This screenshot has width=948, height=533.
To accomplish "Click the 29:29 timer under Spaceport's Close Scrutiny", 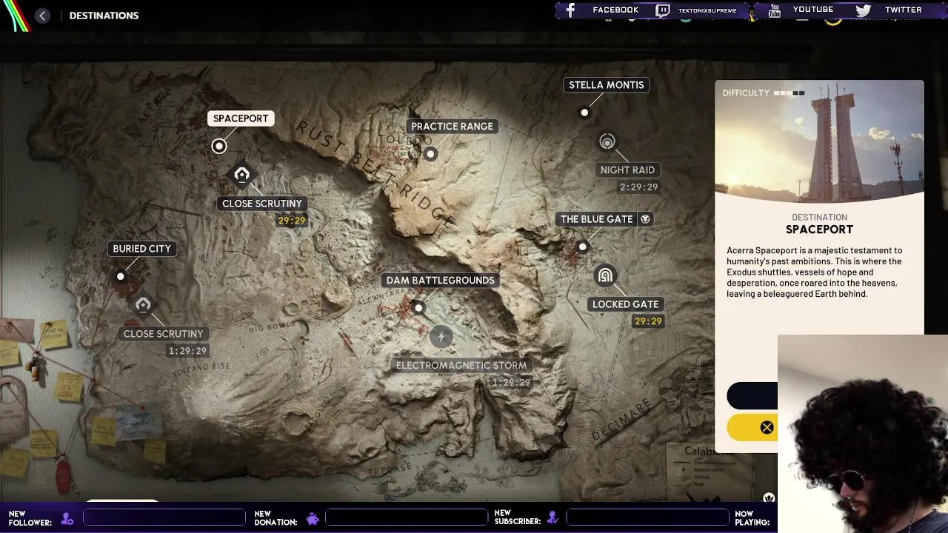I will (292, 221).
